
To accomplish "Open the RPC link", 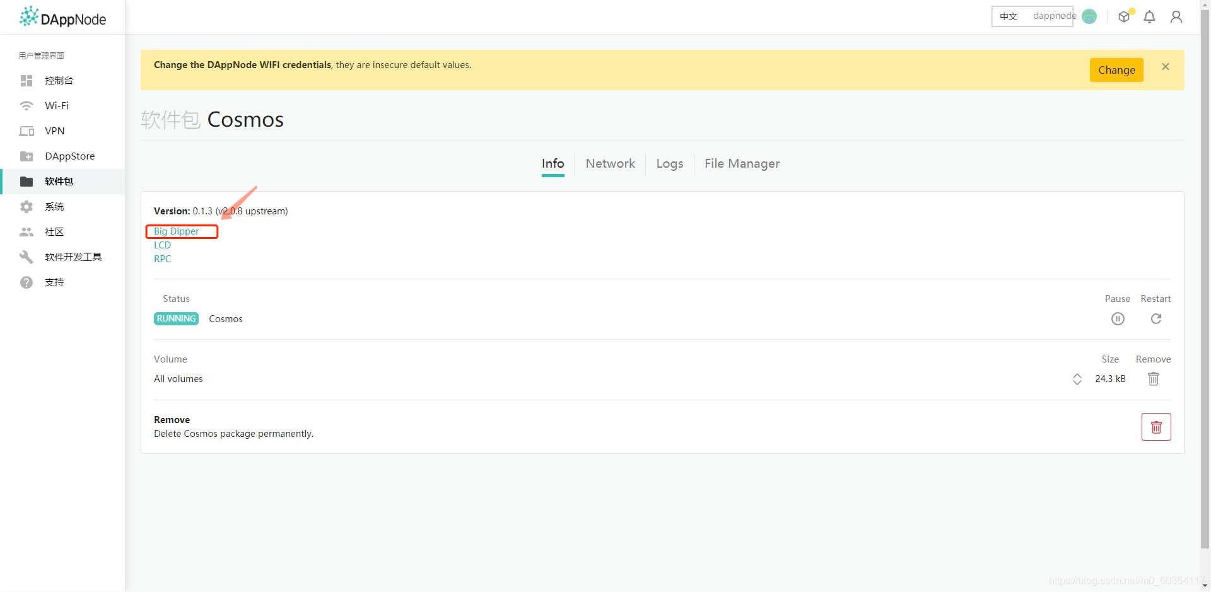I will (x=163, y=259).
